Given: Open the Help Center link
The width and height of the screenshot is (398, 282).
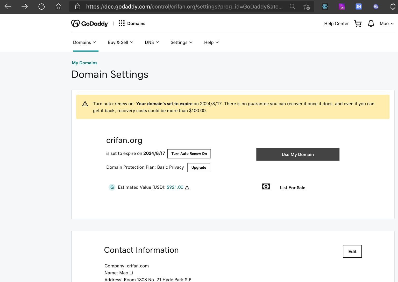Looking at the screenshot, I should [x=336, y=24].
